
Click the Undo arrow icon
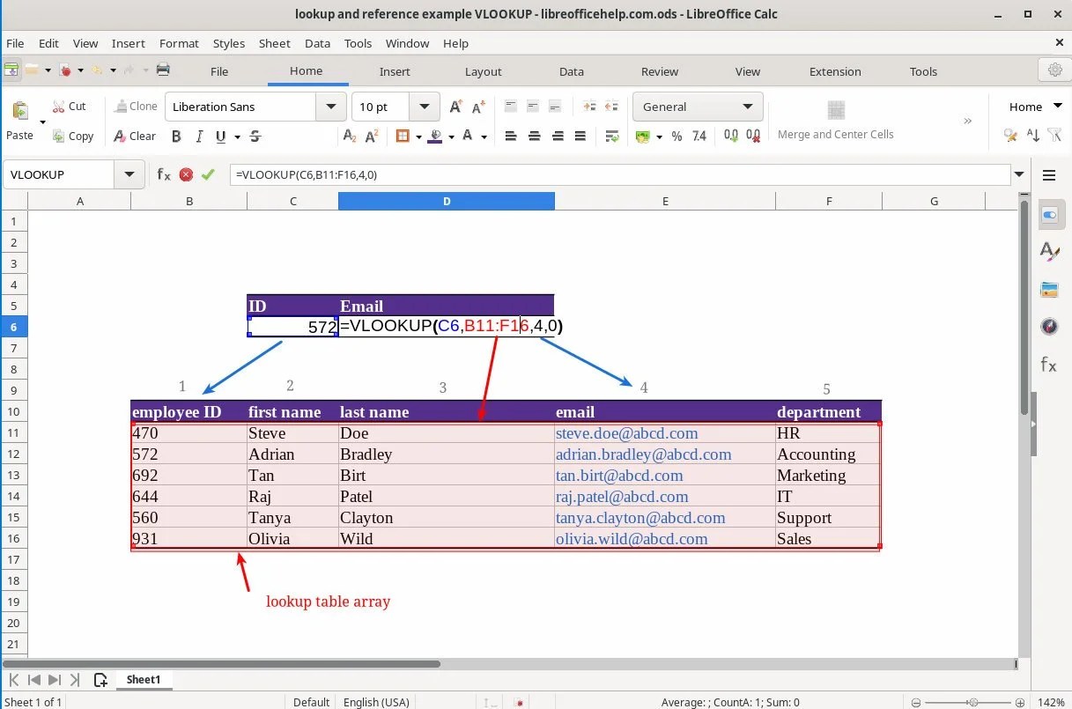point(99,70)
